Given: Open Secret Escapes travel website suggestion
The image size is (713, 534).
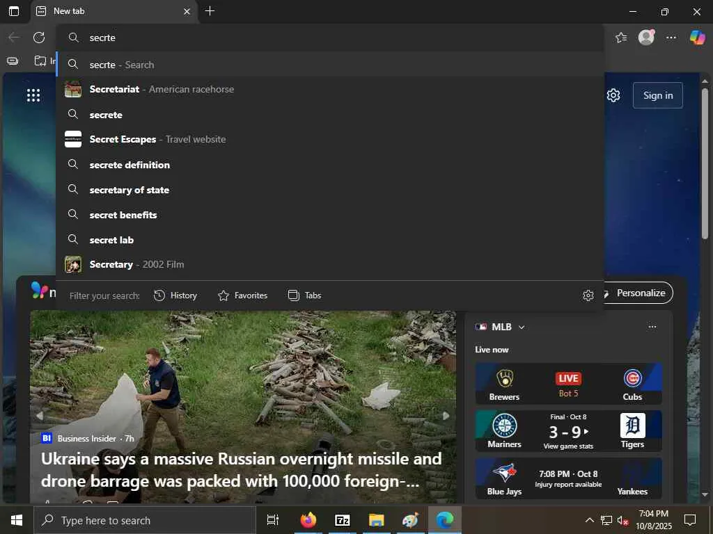Looking at the screenshot, I should tap(330, 139).
